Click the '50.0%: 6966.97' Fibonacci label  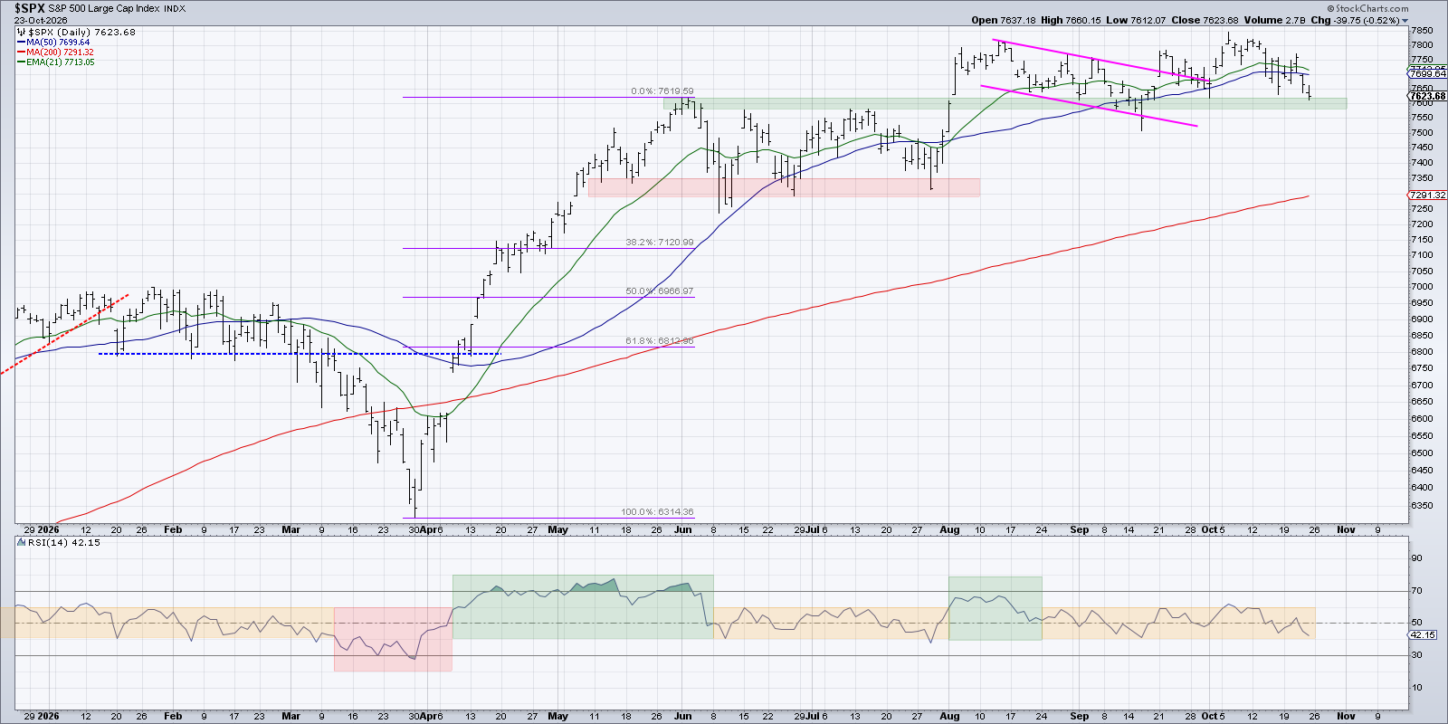click(x=660, y=291)
